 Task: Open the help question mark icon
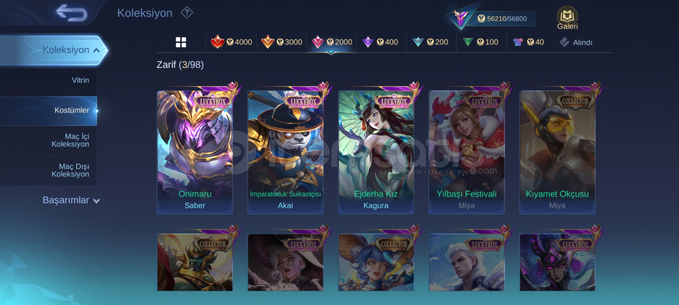point(187,13)
